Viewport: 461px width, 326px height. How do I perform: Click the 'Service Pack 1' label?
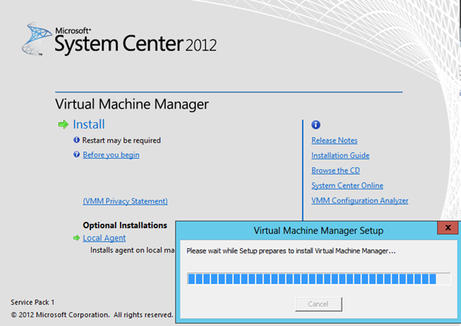pos(32,303)
